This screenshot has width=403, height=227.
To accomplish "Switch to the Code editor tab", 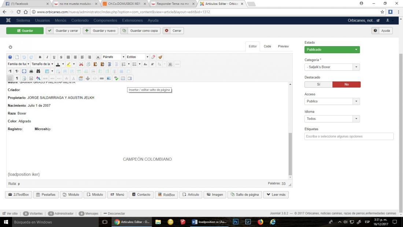I will [267, 46].
